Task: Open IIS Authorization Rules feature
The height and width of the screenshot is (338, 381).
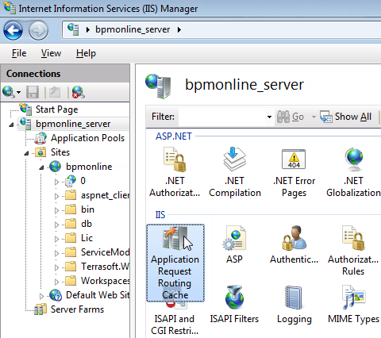Action: click(x=353, y=251)
